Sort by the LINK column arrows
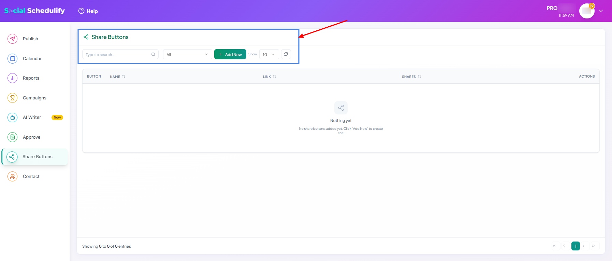This screenshot has width=612, height=261. [274, 77]
